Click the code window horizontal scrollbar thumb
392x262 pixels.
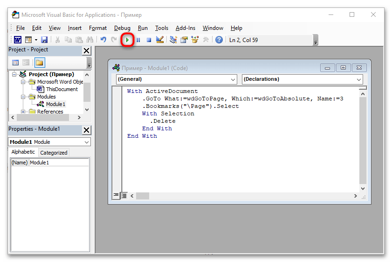pyautogui.click(x=142, y=196)
